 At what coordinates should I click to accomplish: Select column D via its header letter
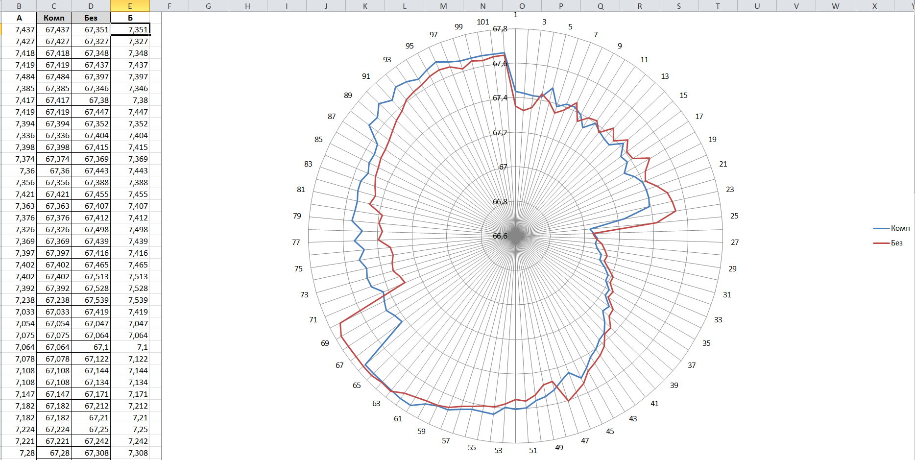[x=91, y=6]
